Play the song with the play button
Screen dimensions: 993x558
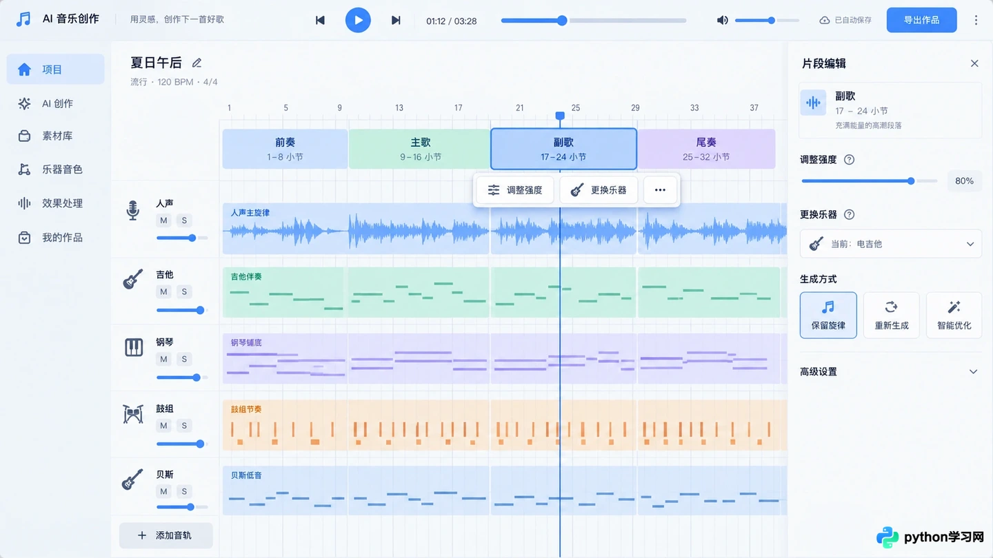pos(358,20)
